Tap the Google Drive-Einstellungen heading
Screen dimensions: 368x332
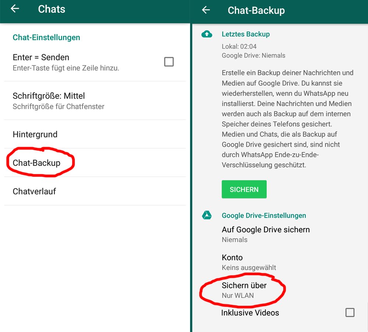pyautogui.click(x=264, y=215)
